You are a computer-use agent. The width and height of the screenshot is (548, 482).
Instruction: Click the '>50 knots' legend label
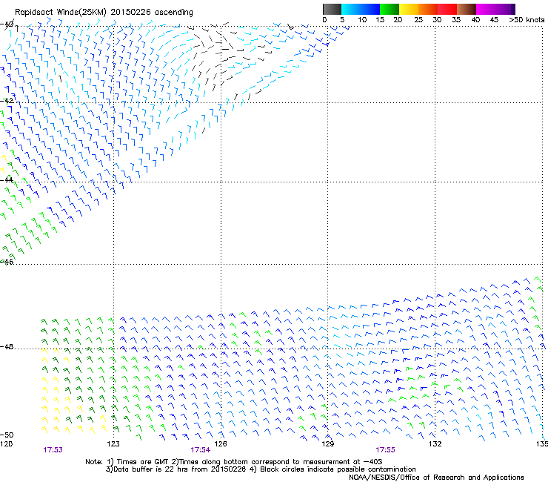(527, 20)
